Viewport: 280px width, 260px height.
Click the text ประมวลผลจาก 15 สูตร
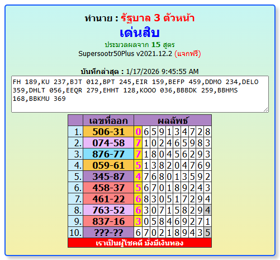click(x=140, y=45)
